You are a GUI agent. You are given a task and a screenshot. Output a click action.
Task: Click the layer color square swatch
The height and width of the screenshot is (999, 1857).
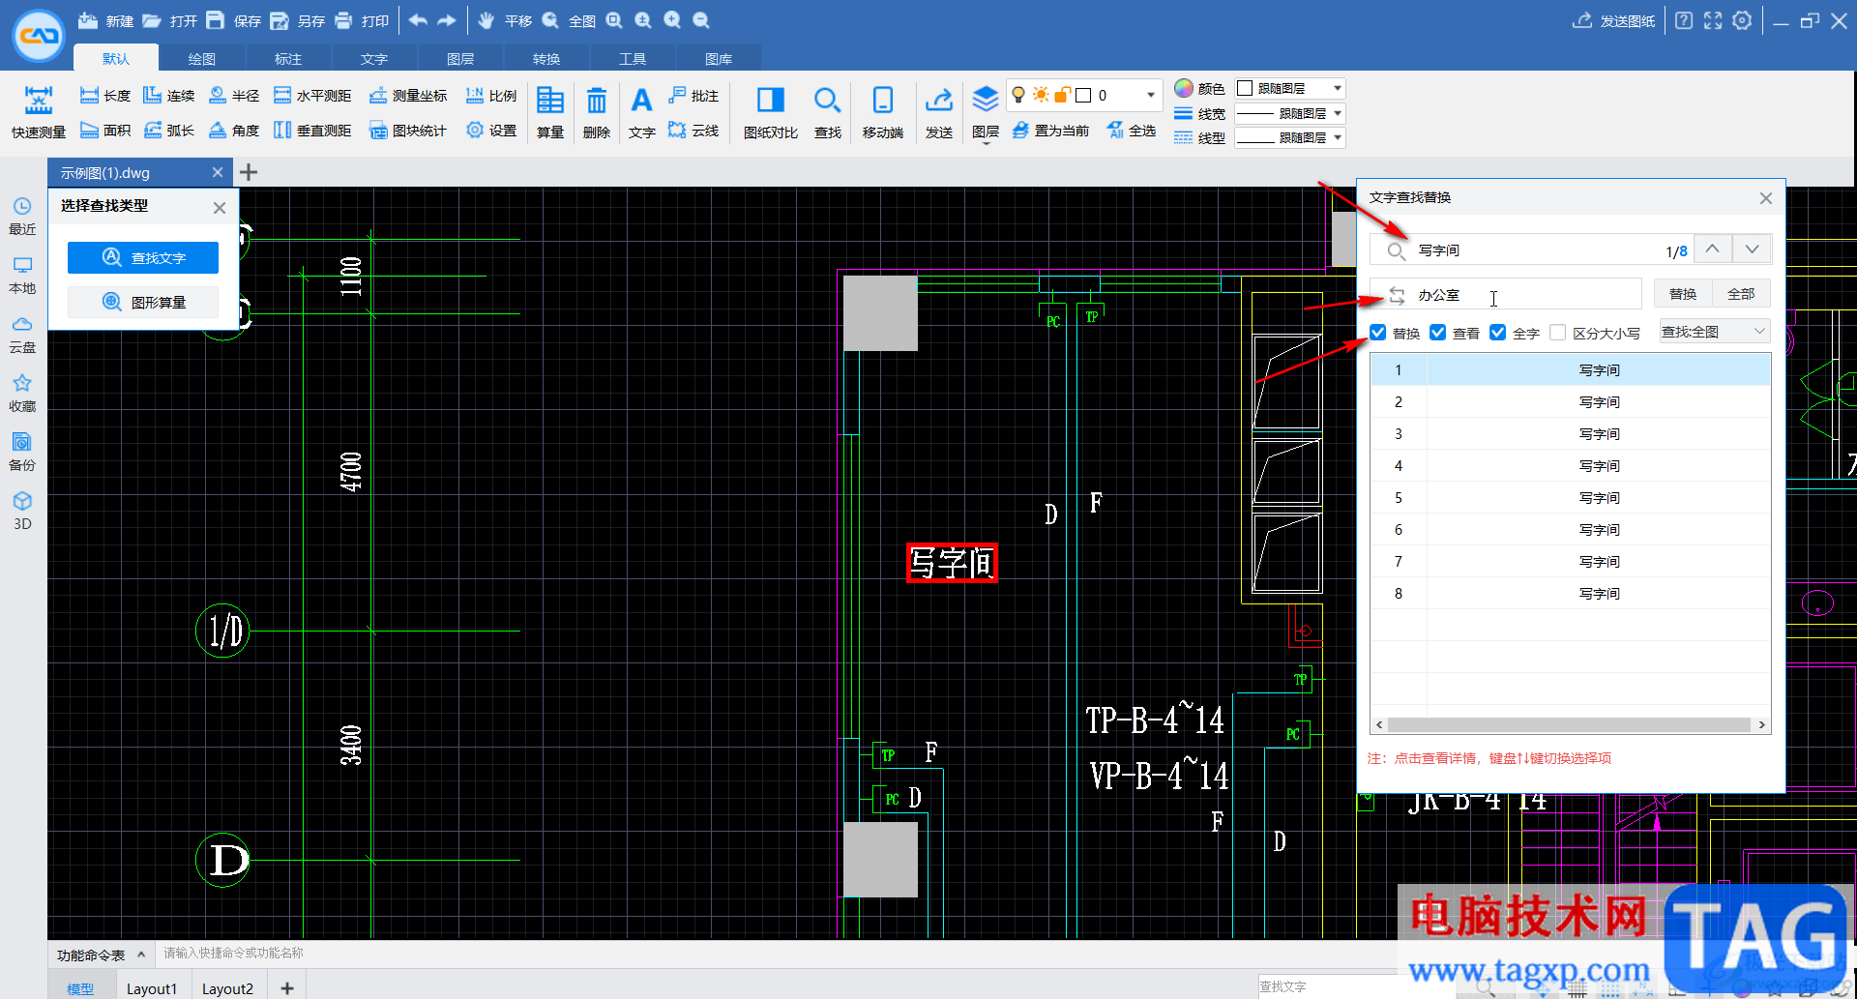click(1084, 95)
